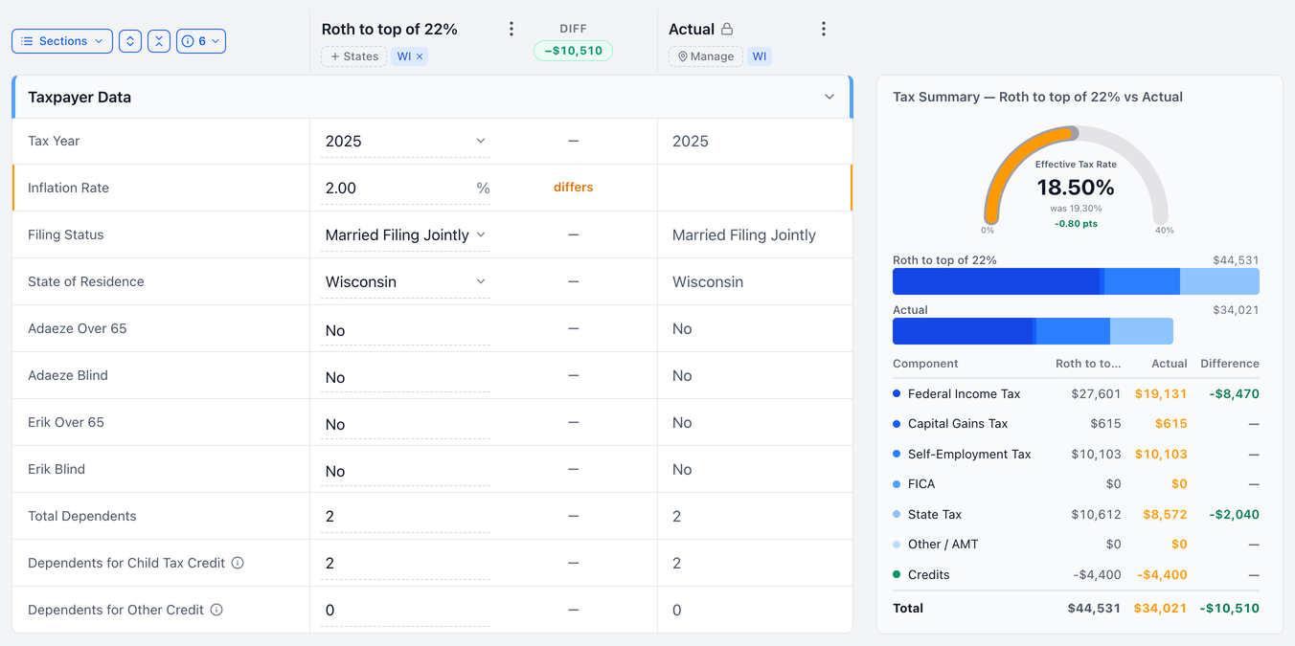
Task: Click the Credits value -$4,400 under Roth
Action: point(1097,575)
